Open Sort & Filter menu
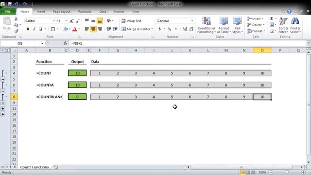Image resolution: width=311 pixels, height=175 pixels. (x=283, y=25)
